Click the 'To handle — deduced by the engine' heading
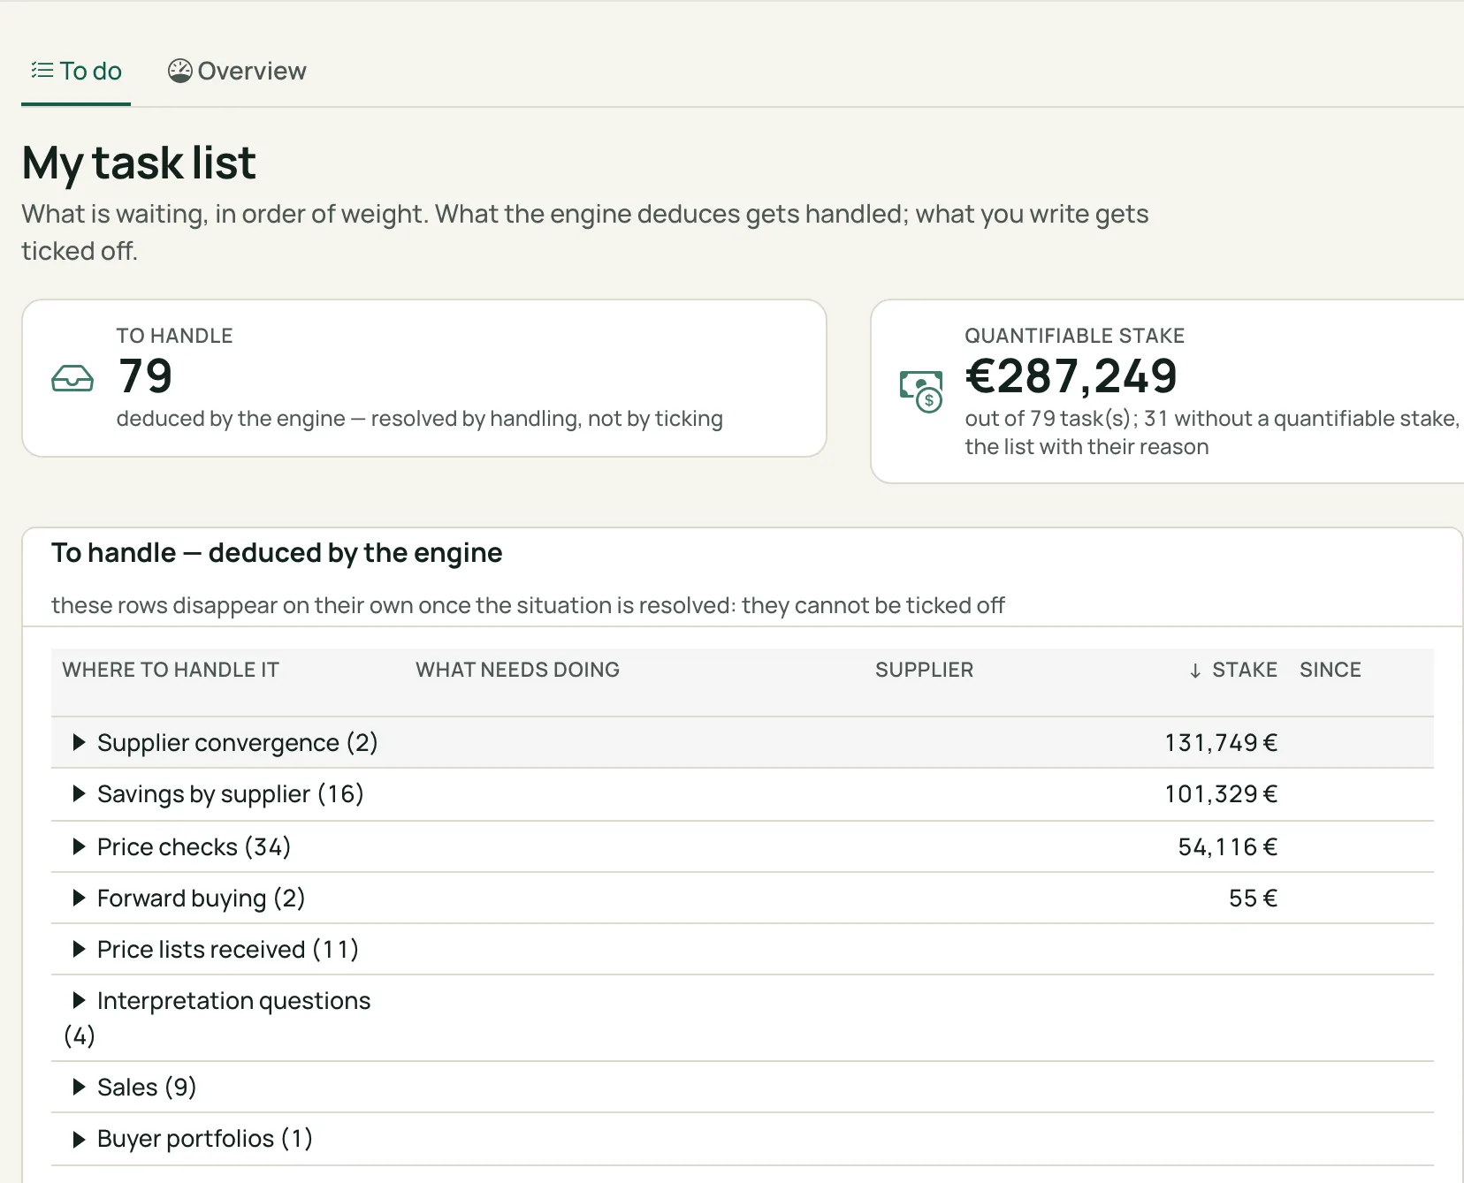 (x=277, y=553)
